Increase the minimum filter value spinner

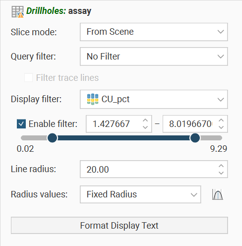[145, 121]
